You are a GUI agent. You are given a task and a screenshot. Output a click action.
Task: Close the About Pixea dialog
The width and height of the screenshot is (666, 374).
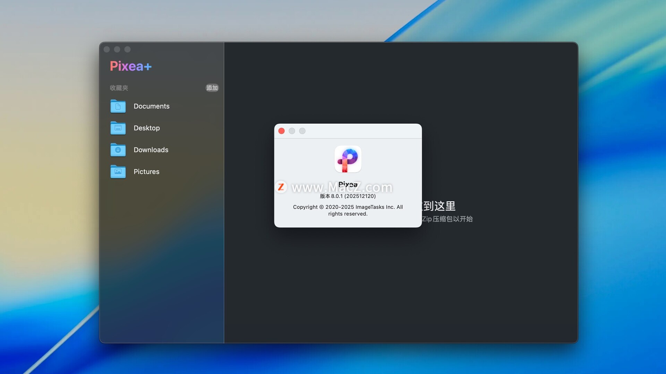(x=282, y=131)
